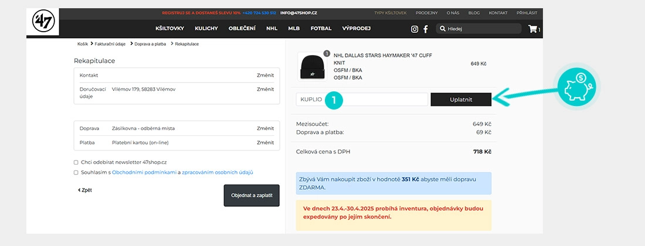Click Objednat a zaplatit button
This screenshot has width=645, height=246.
252,196
